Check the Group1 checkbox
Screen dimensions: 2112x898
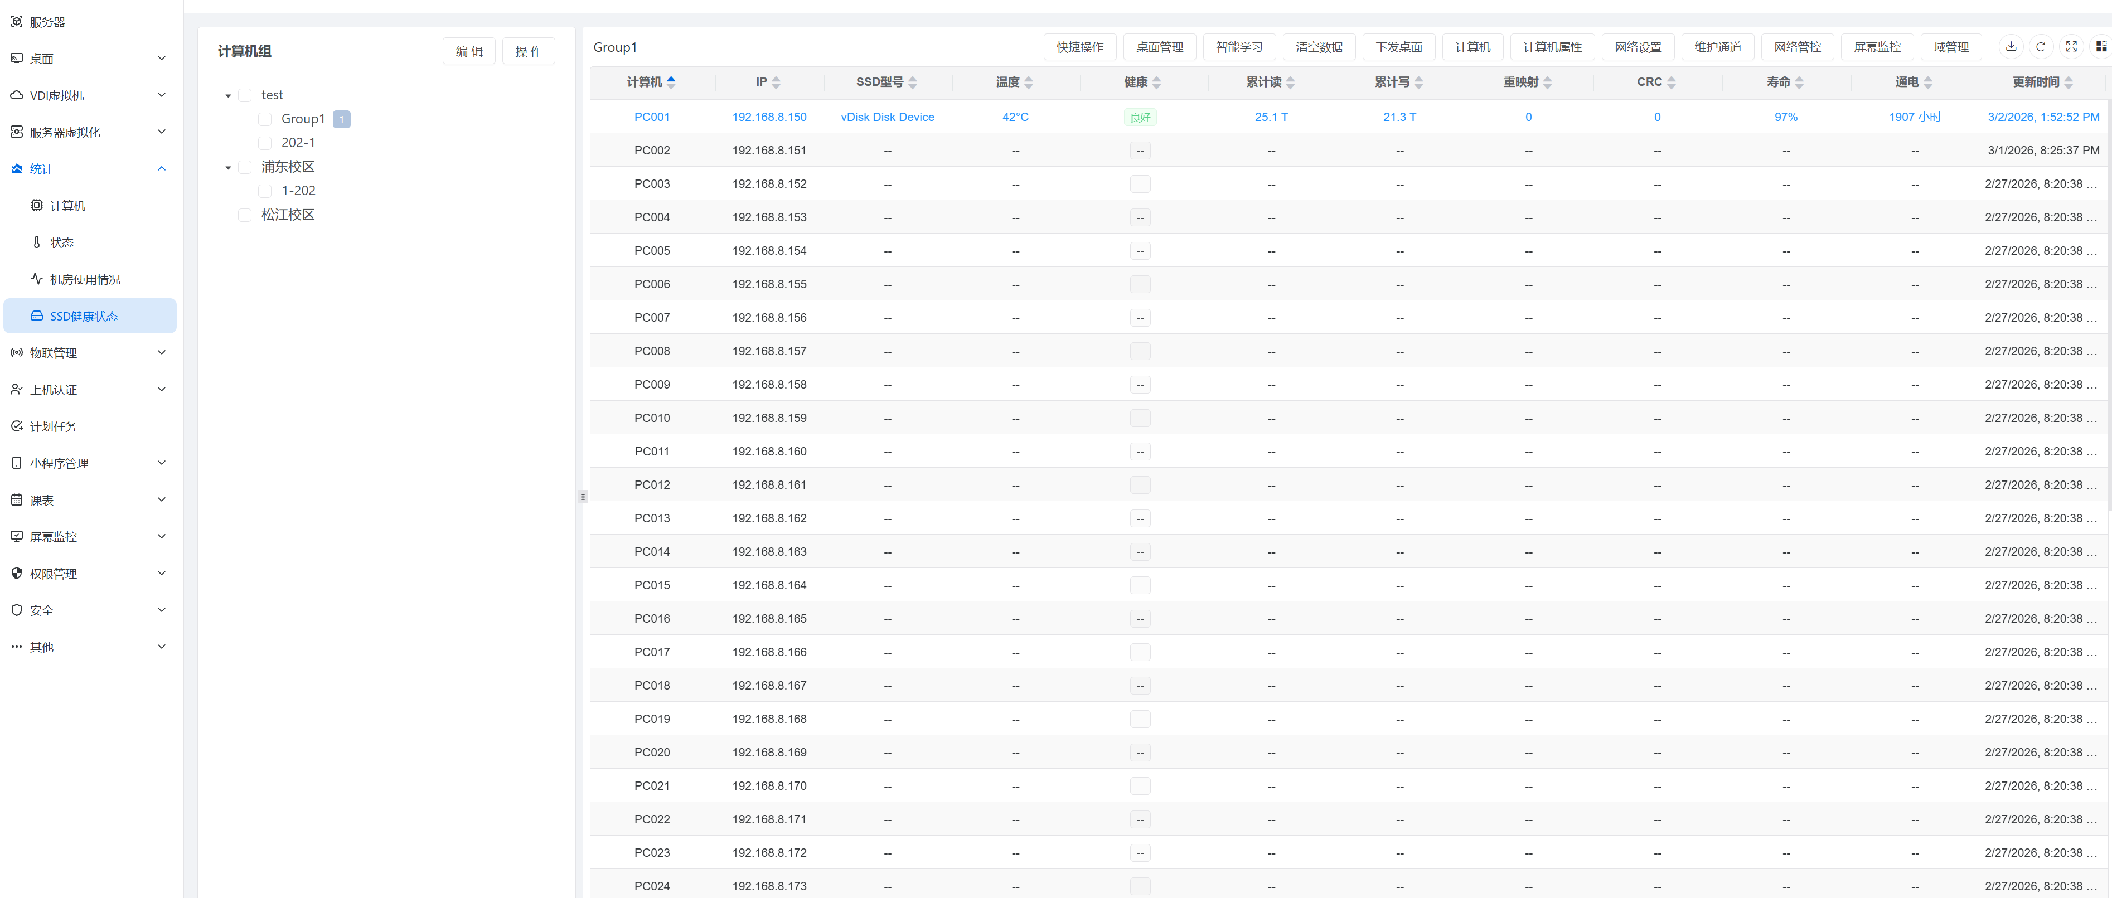[265, 120]
